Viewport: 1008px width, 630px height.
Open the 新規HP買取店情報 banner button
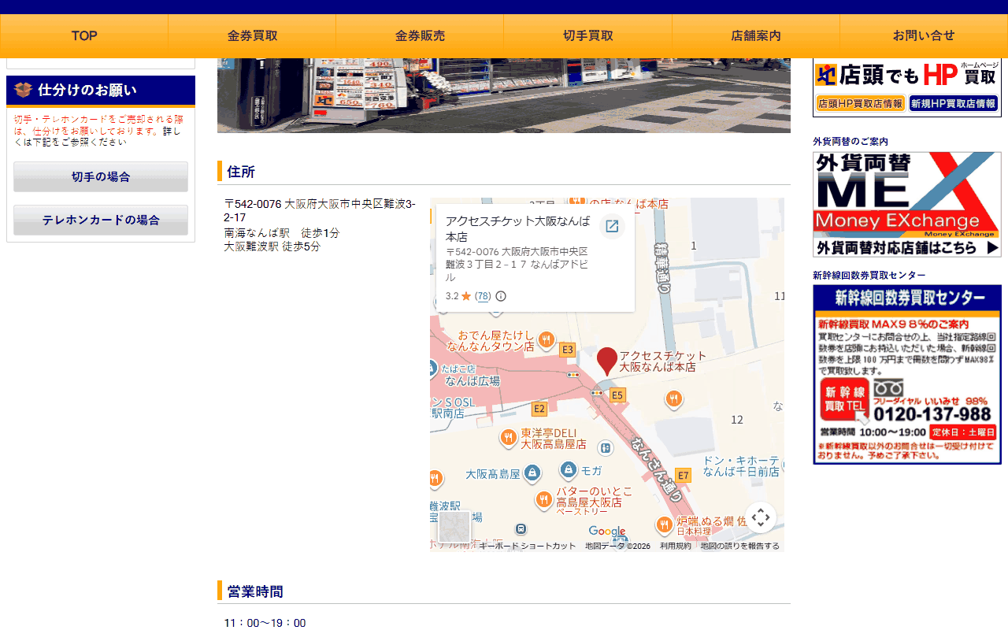[953, 103]
